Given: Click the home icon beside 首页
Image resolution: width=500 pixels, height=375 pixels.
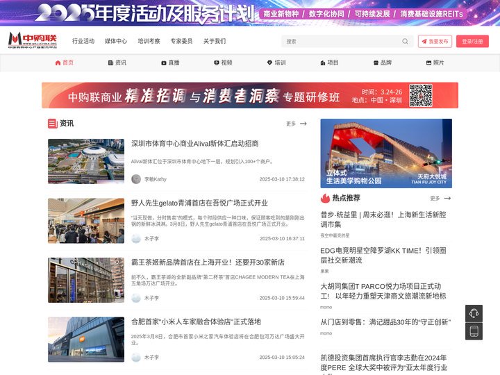Looking at the screenshot, I should (58, 62).
